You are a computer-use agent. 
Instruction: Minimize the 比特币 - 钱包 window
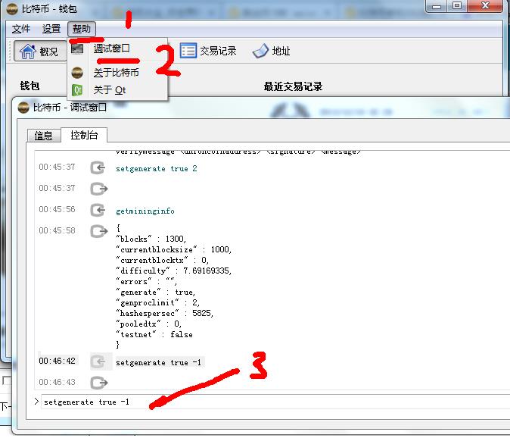pyautogui.click(x=437, y=6)
